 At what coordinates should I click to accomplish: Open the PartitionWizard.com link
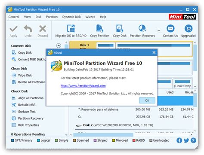click(83, 86)
